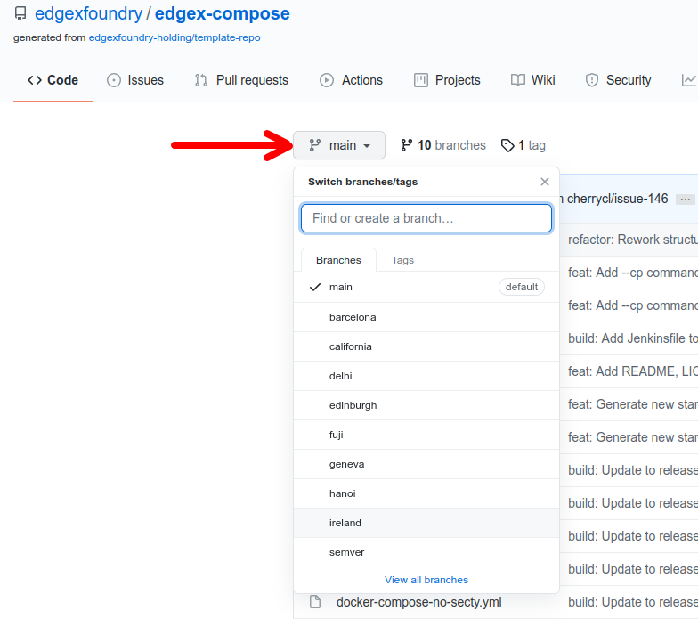
Task: Switch to the ireland branch
Action: click(x=426, y=523)
